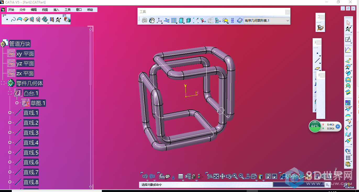
Task: Open the 编辑 menu
Action: 34,10
